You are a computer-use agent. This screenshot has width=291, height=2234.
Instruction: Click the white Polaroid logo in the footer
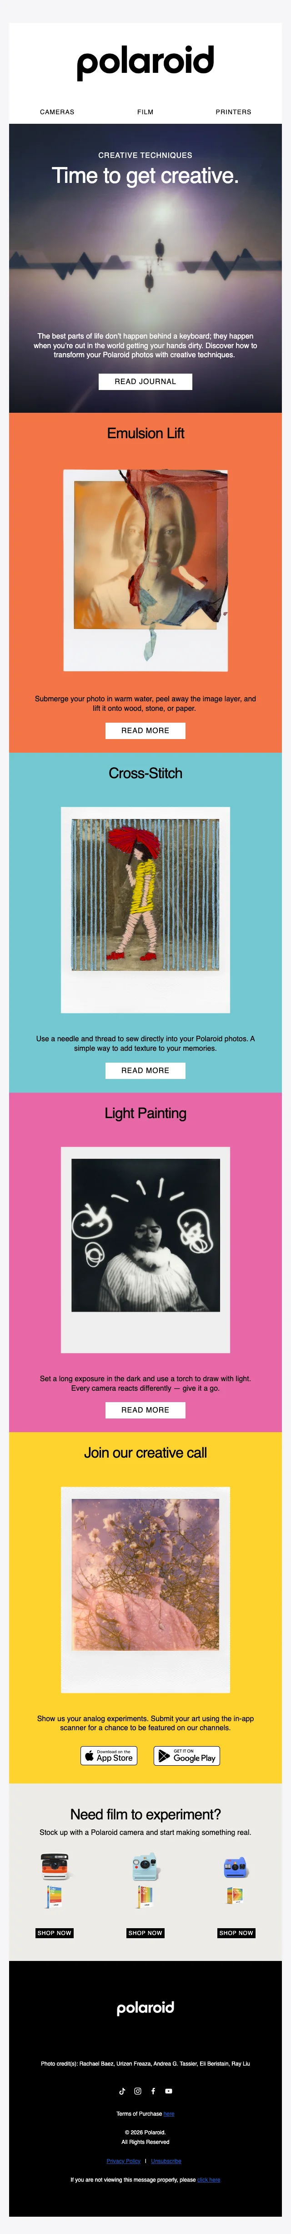[x=145, y=2008]
